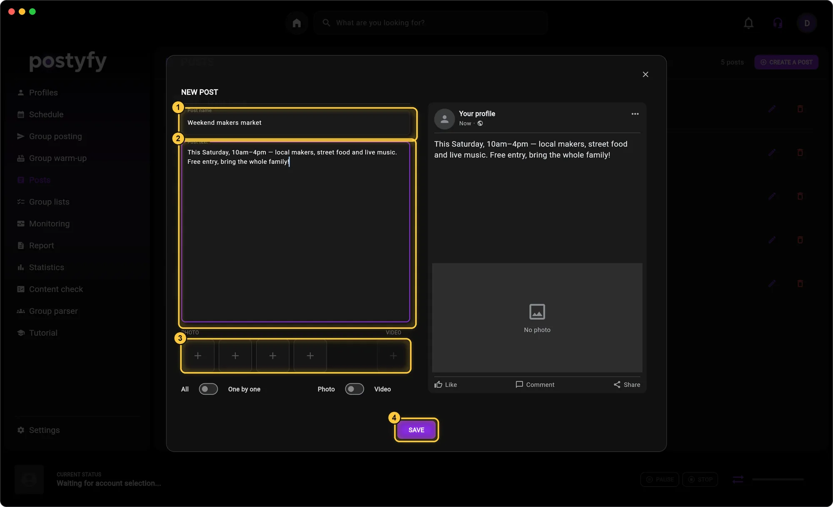Toggle Photo / Video switch
This screenshot has height=507, width=833.
354,389
